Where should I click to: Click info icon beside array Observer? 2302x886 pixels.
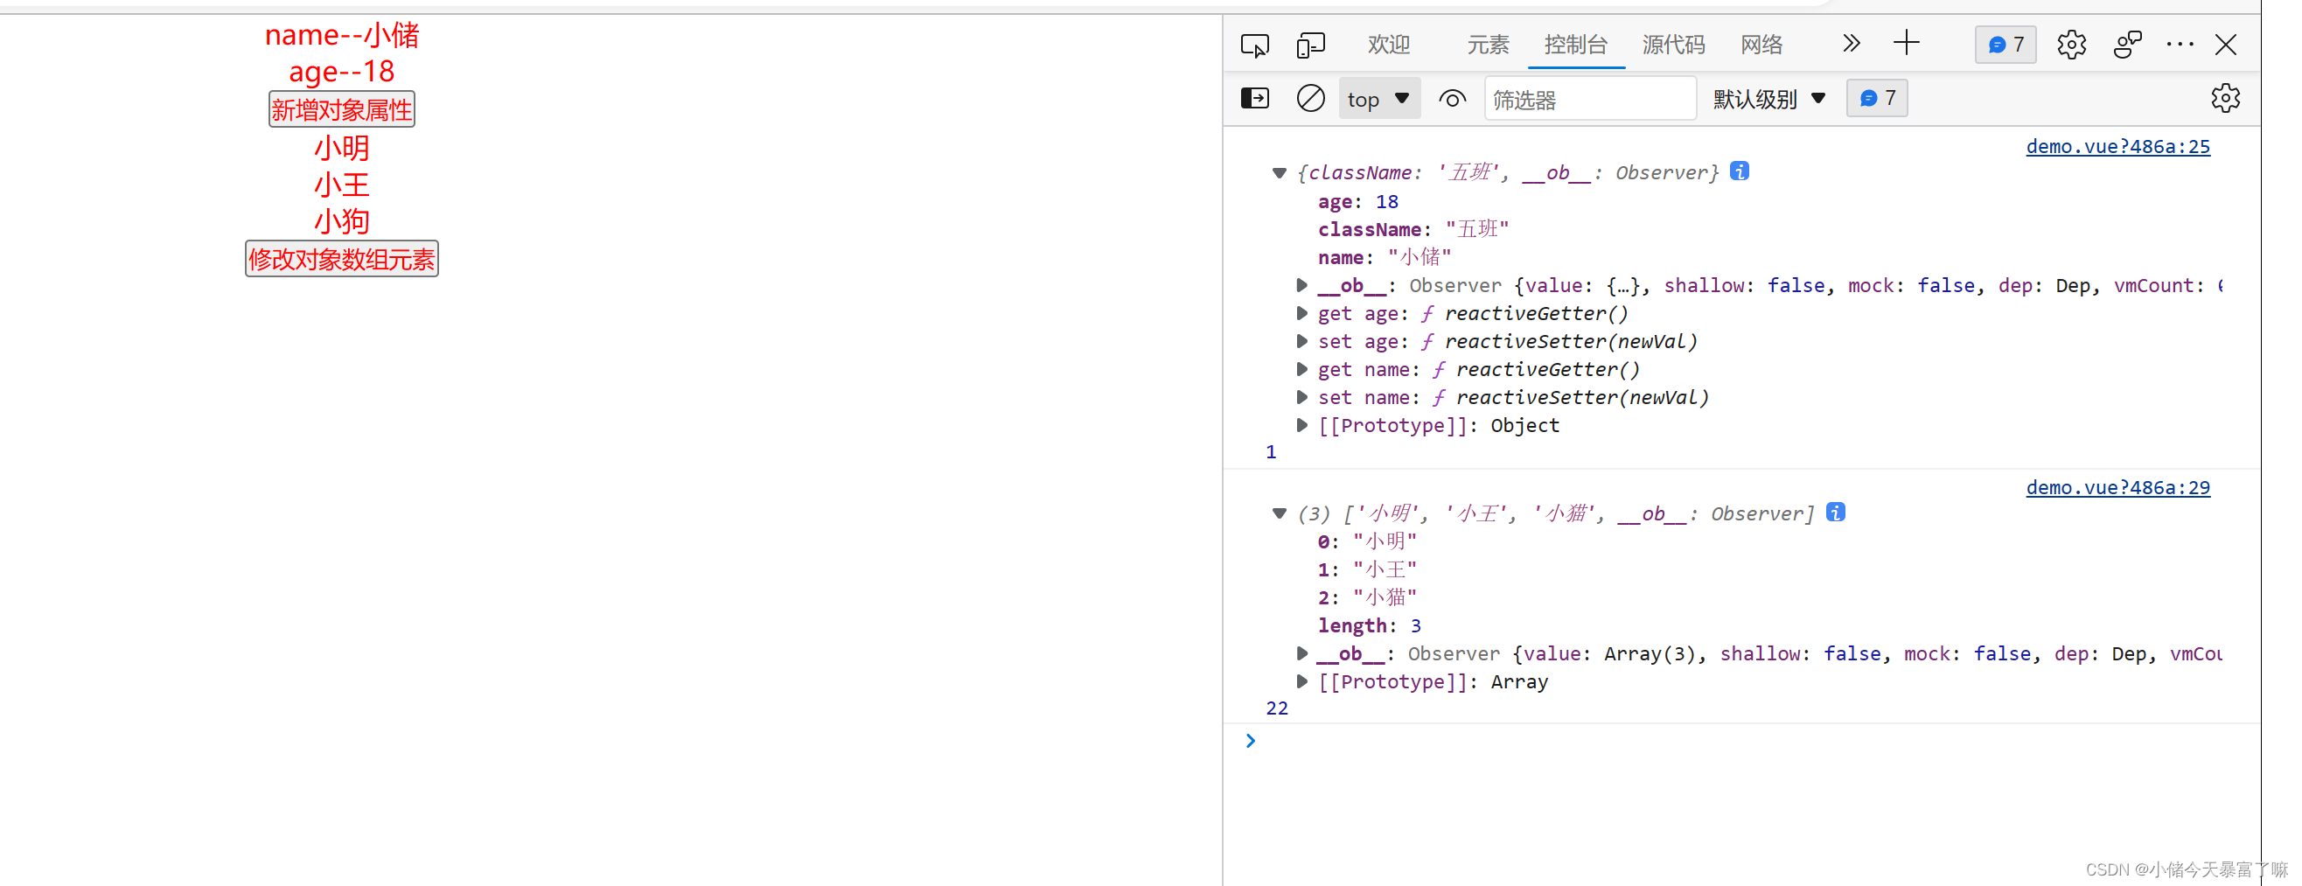click(1835, 513)
